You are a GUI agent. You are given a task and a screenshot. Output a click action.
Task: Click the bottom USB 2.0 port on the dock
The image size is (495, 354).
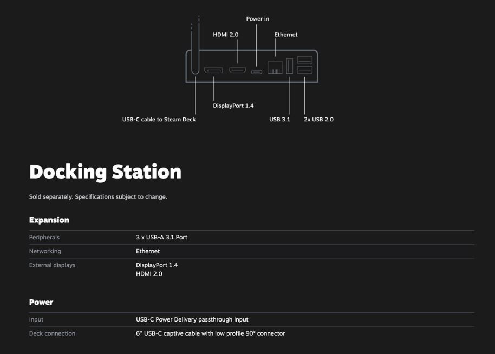pyautogui.click(x=304, y=70)
